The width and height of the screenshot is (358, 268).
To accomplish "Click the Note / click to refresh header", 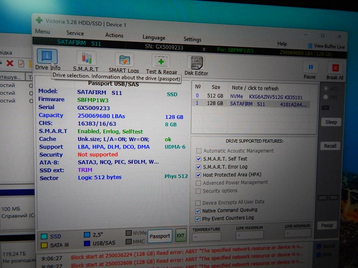I will [255, 88].
